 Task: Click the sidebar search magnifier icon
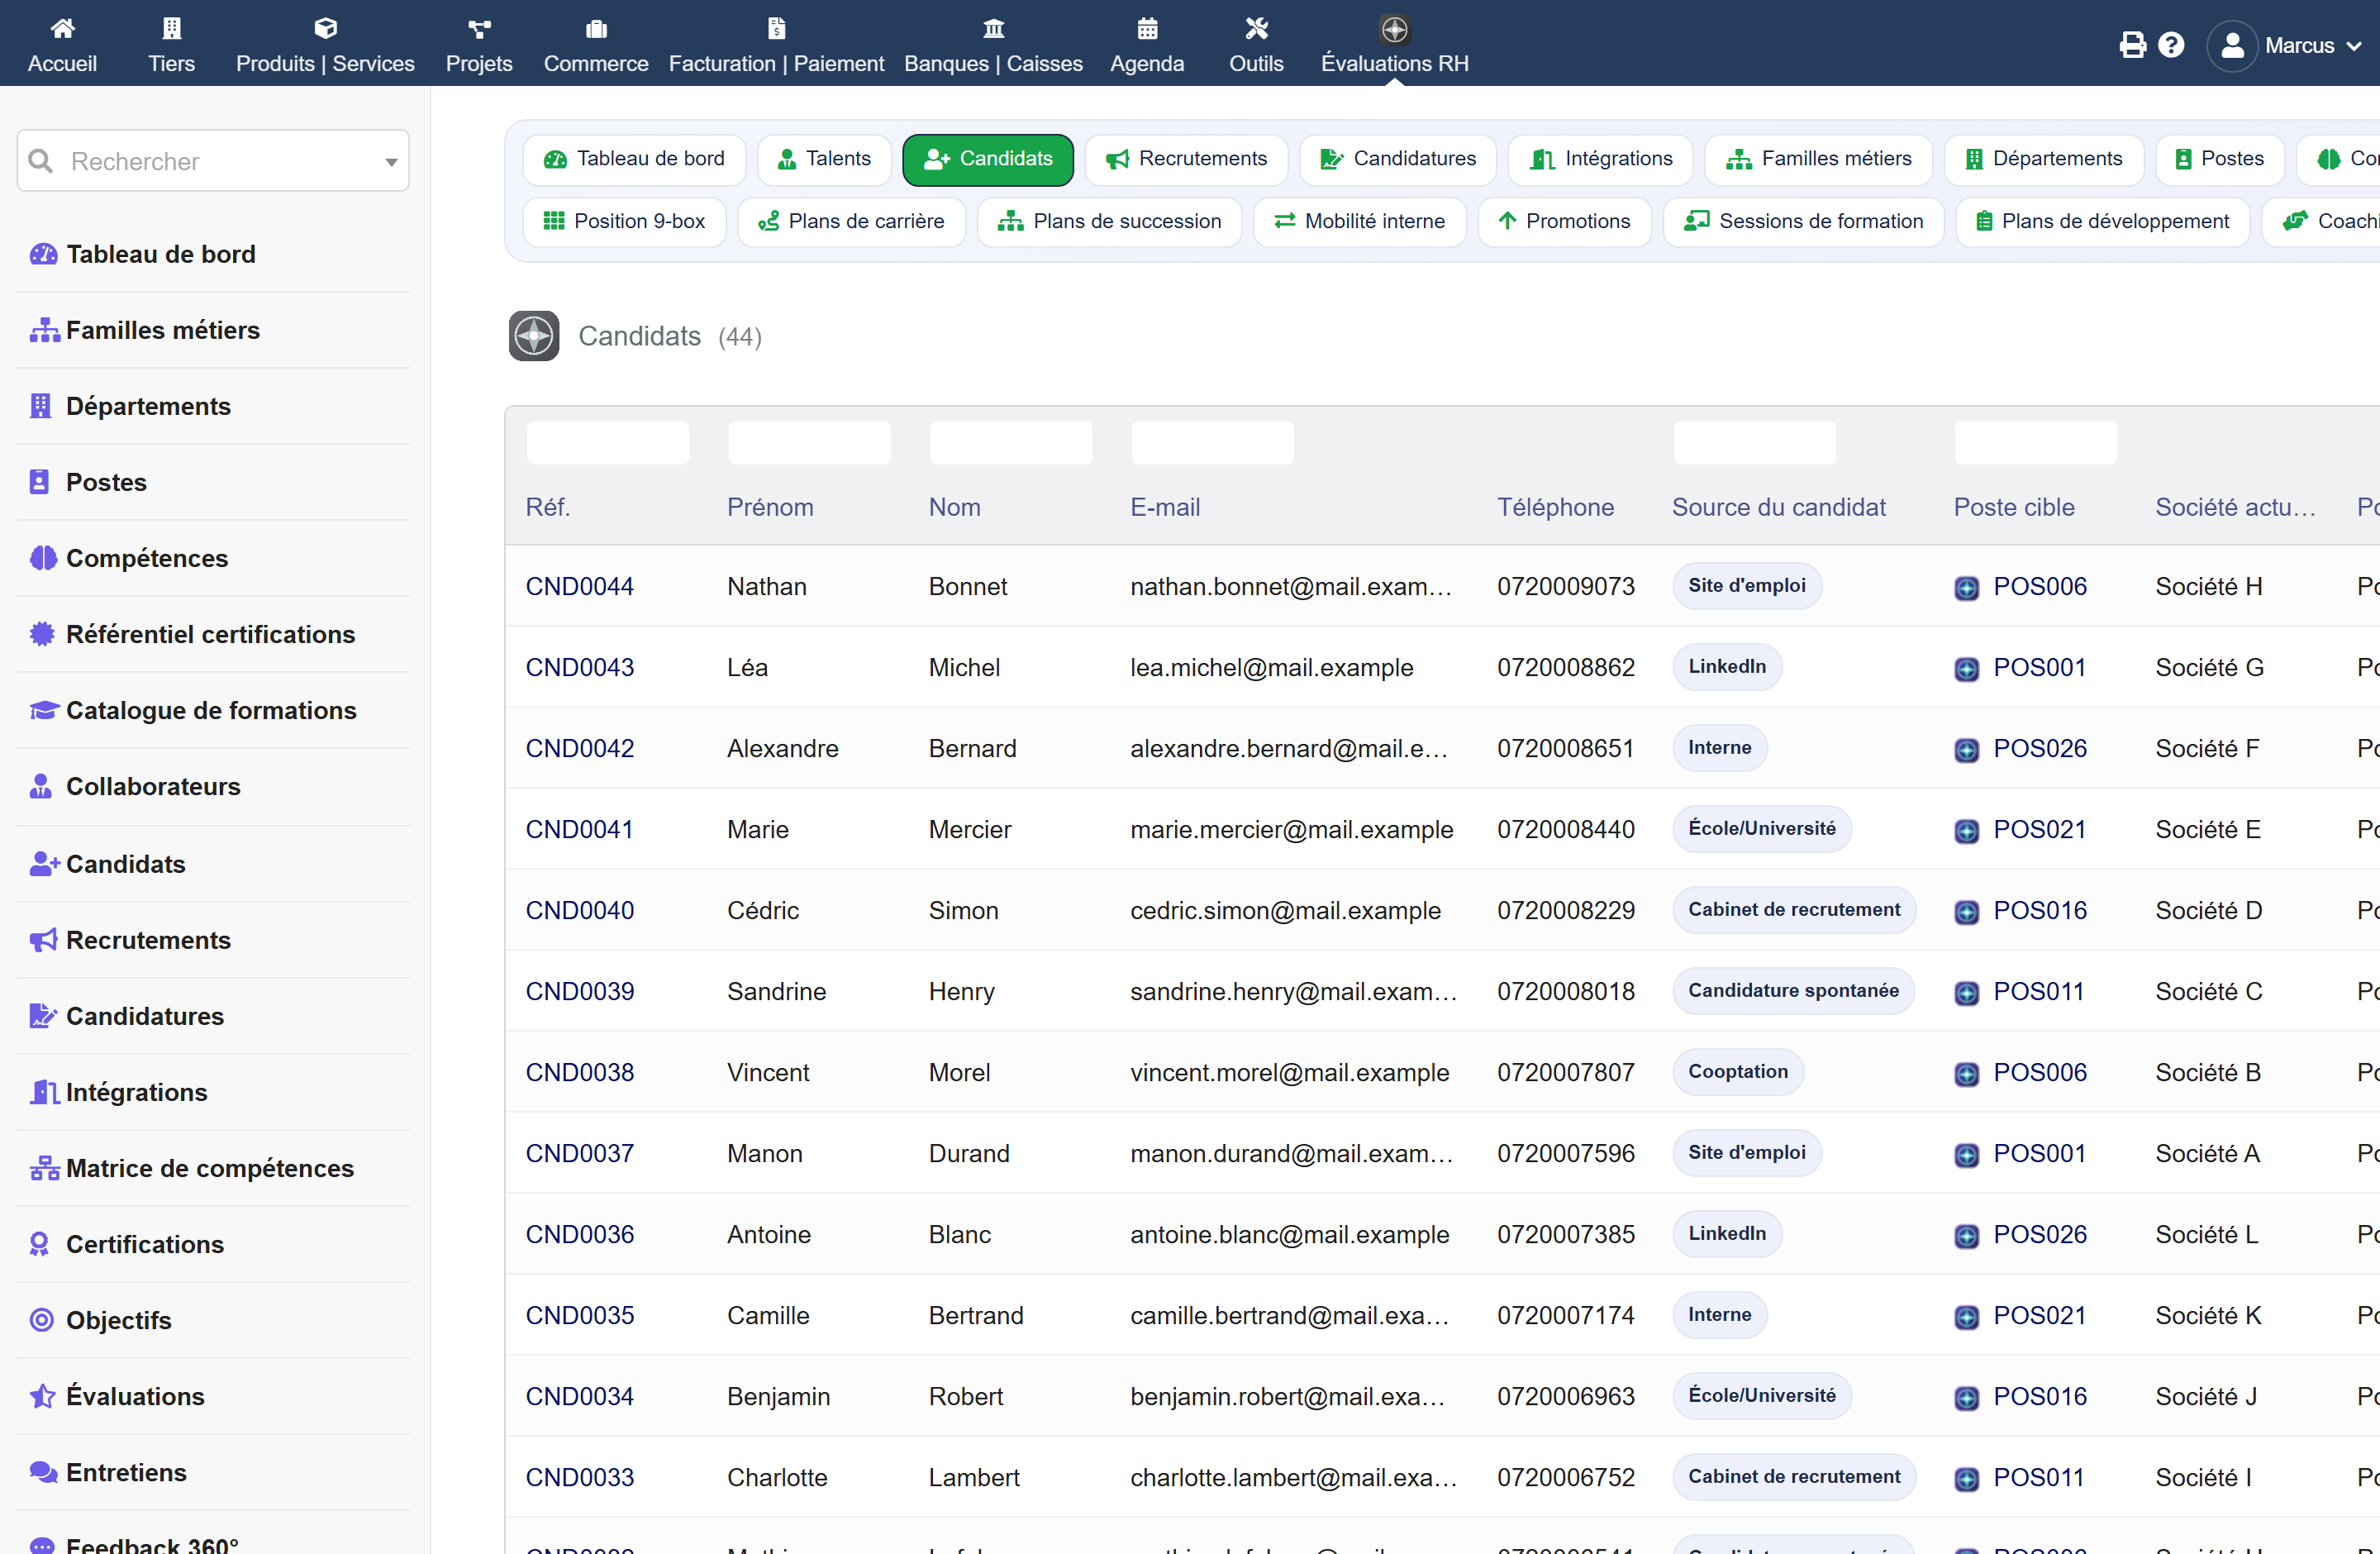coord(41,161)
